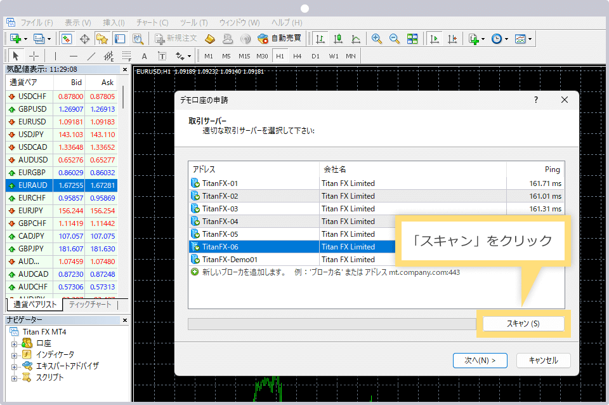609x405 pixels.
Task: Select the text label 'T' tool
Action: point(162,56)
